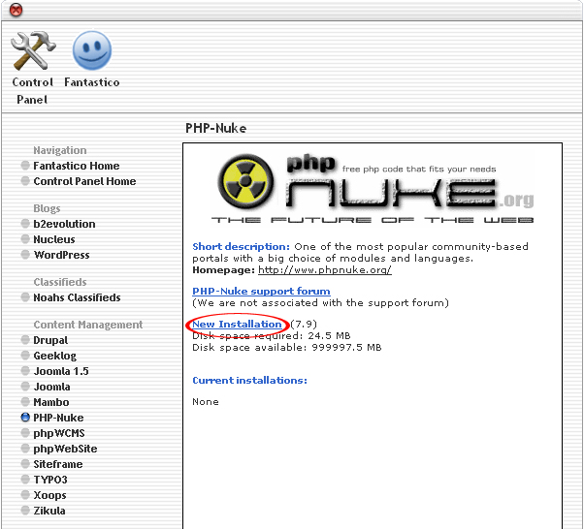Click the Fantastico label under the smiley
The width and height of the screenshot is (584, 529).
(x=92, y=82)
